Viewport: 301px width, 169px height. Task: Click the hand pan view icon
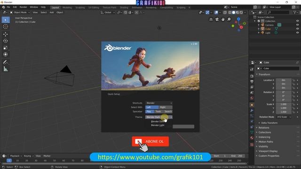pos(223,19)
